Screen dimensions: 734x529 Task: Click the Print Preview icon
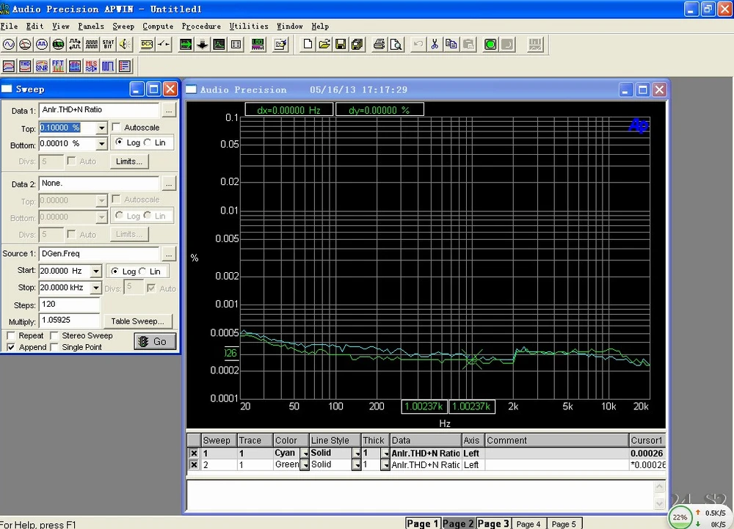pos(396,45)
